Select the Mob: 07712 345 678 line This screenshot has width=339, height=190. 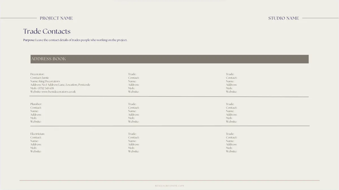point(42,88)
